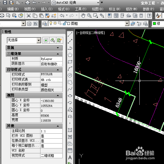This screenshot has width=164, height=164.
Task: Click the 视觉样式 value 二维线框 field
Action: click(51, 156)
